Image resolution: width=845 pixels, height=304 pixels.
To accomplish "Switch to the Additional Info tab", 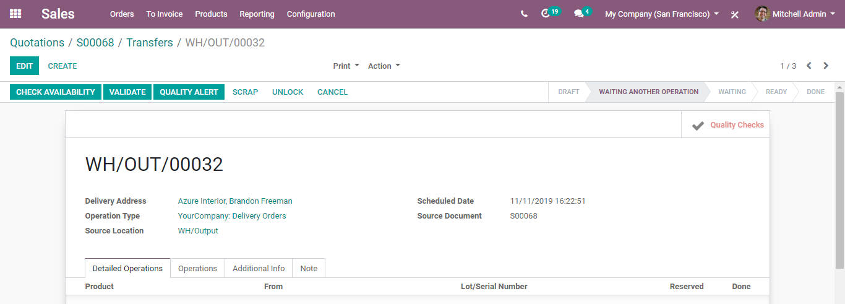I will click(x=259, y=268).
